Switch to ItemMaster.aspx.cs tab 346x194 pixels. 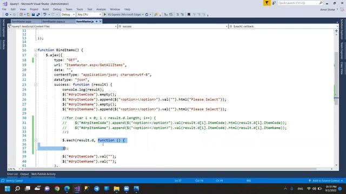pyautogui.click(x=54, y=22)
